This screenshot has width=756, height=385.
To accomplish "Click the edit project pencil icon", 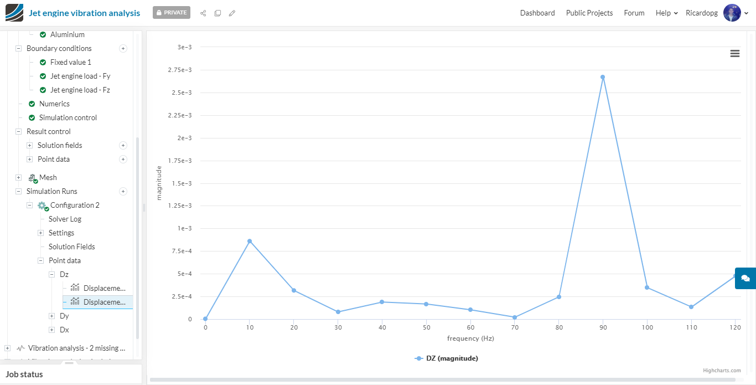I will (232, 13).
